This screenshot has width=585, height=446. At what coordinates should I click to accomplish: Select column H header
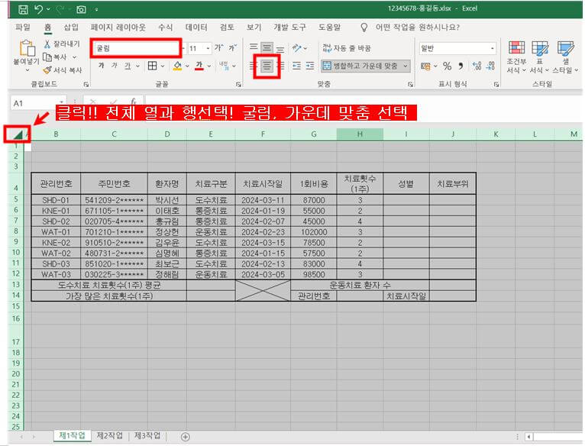point(360,134)
